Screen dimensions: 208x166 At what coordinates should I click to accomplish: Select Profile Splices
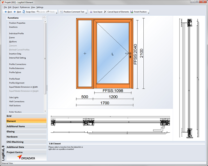15,72
